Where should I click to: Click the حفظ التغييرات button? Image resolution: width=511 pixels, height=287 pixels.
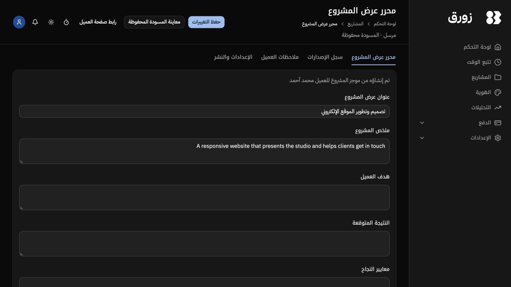(x=206, y=22)
